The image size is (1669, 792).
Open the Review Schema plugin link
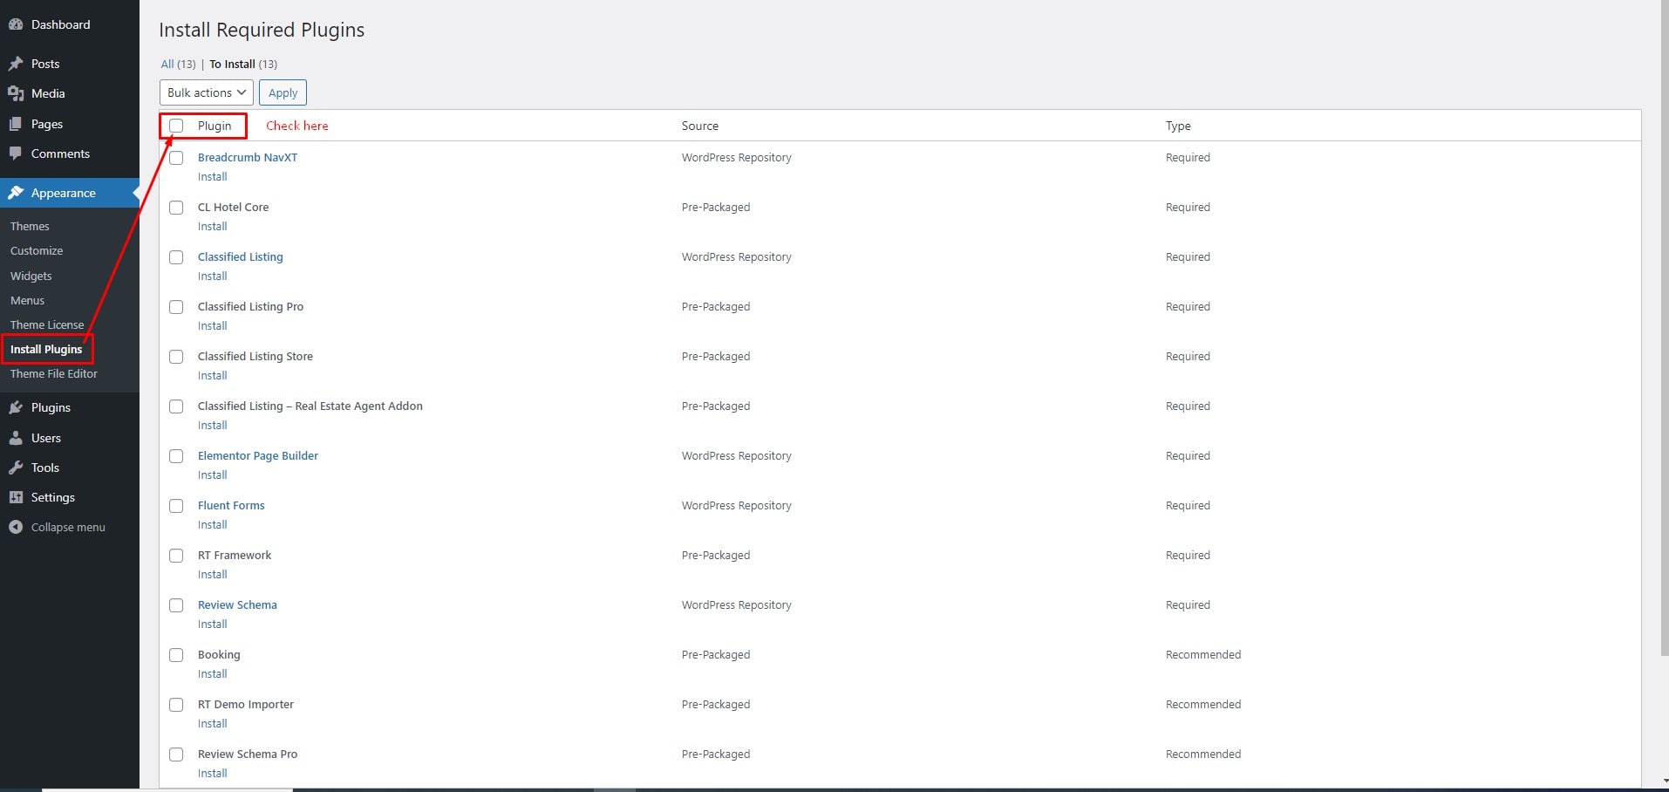pyautogui.click(x=237, y=604)
